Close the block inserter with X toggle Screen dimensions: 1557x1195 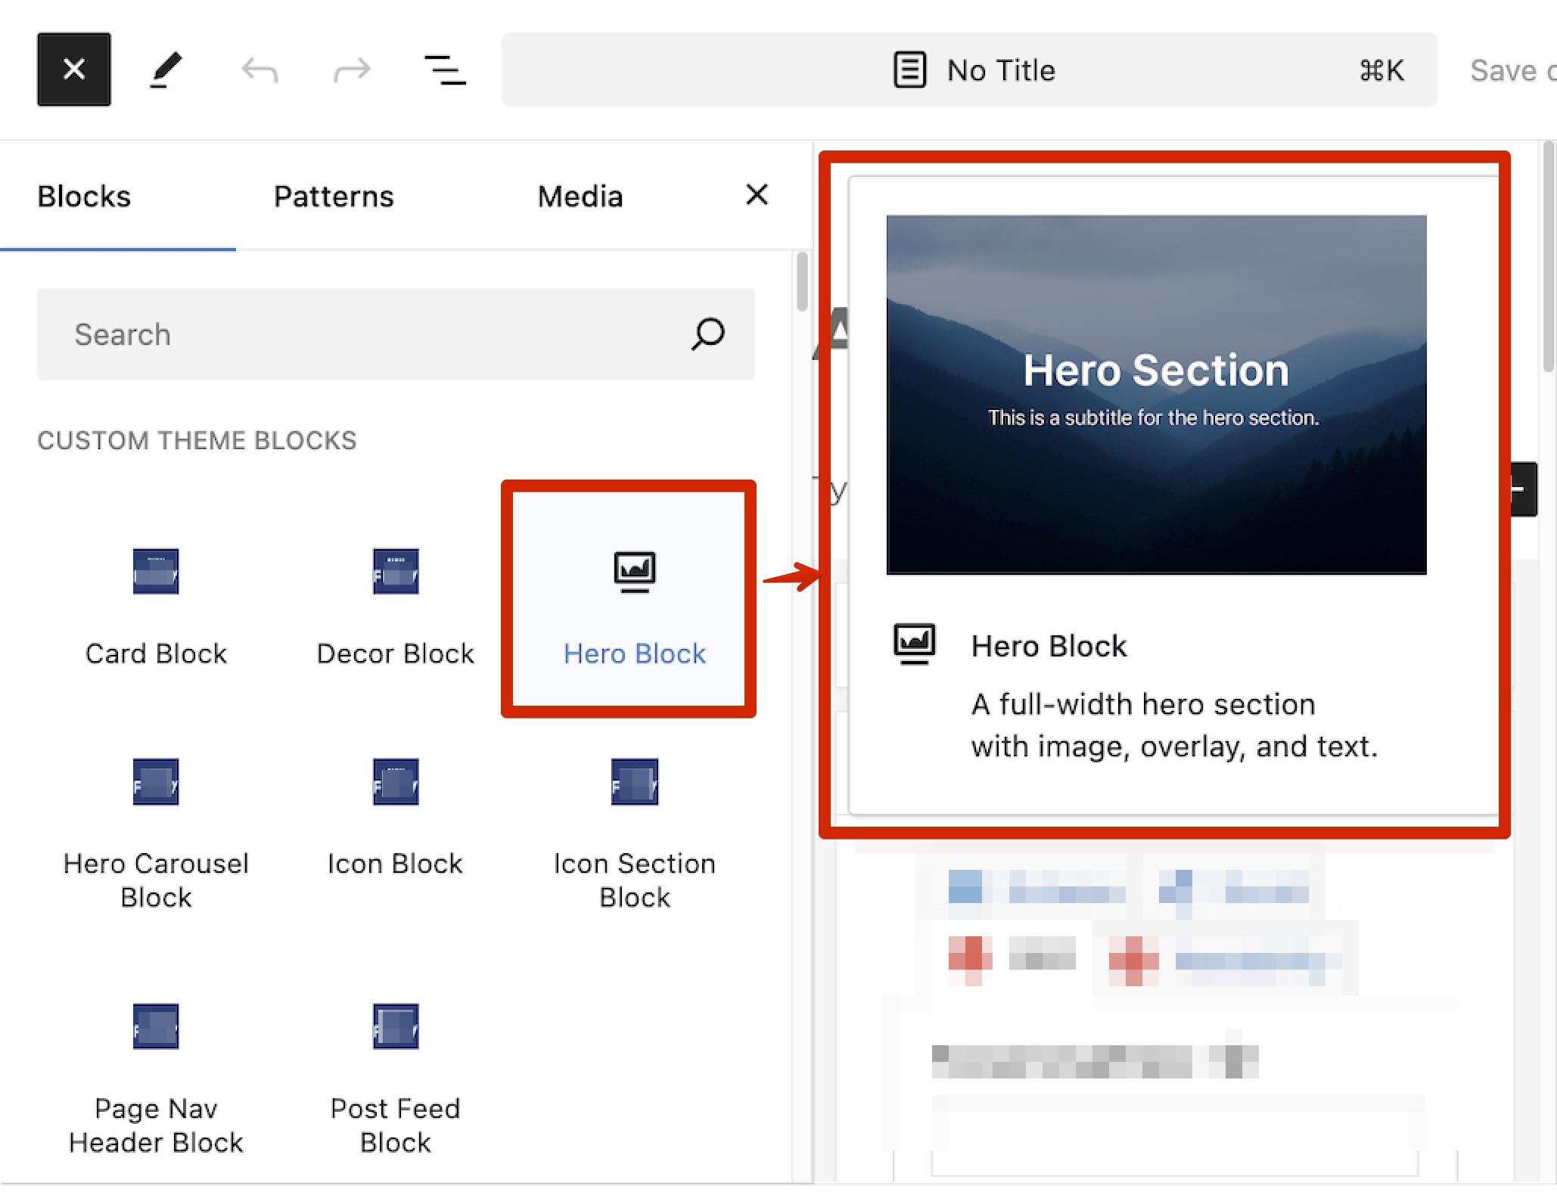click(74, 70)
